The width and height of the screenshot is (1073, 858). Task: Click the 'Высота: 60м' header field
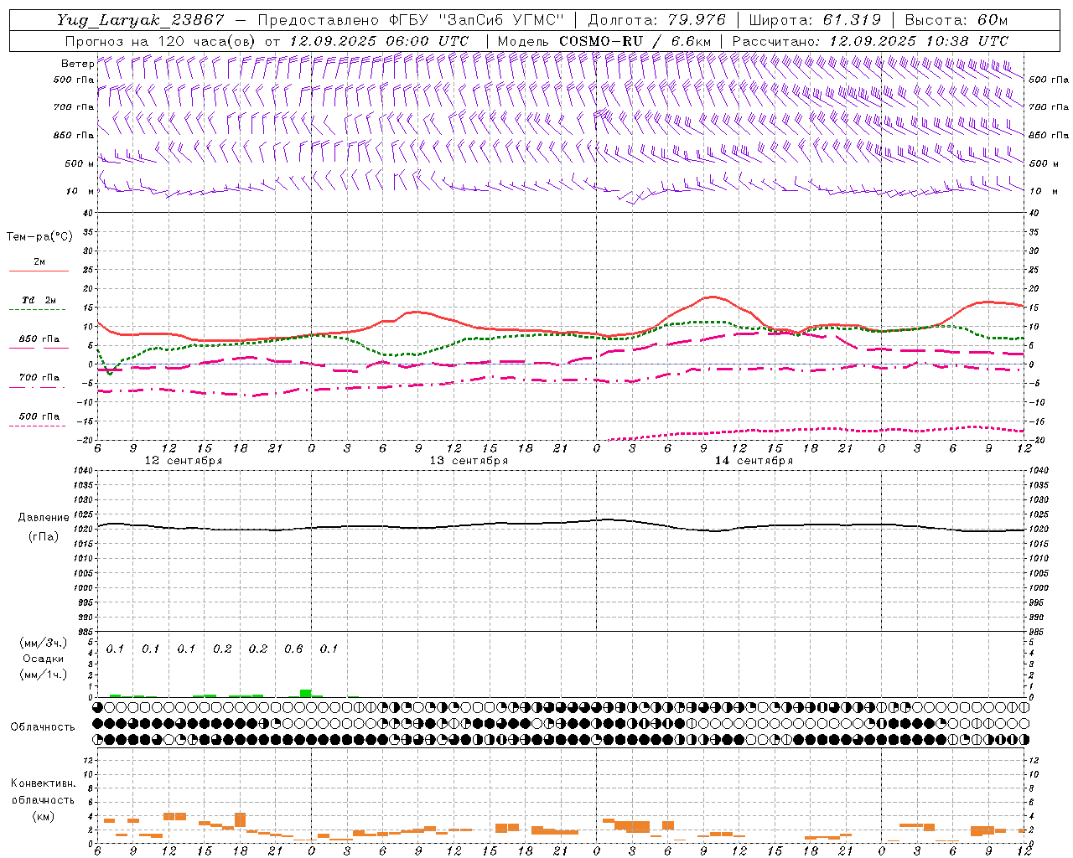tap(956, 20)
